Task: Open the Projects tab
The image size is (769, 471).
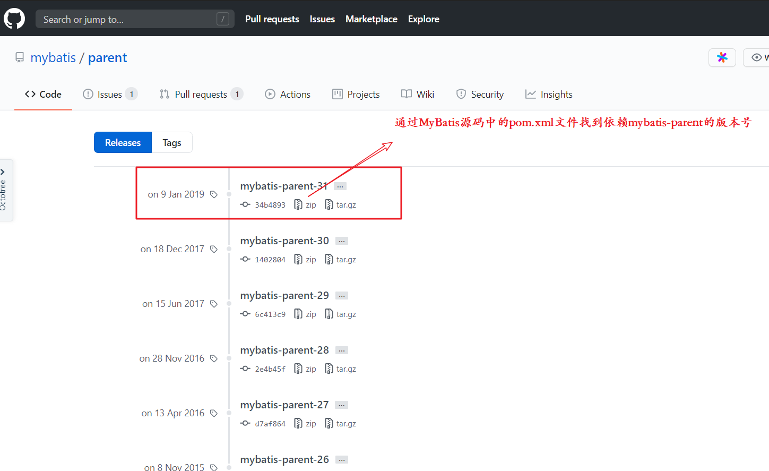Action: point(356,94)
